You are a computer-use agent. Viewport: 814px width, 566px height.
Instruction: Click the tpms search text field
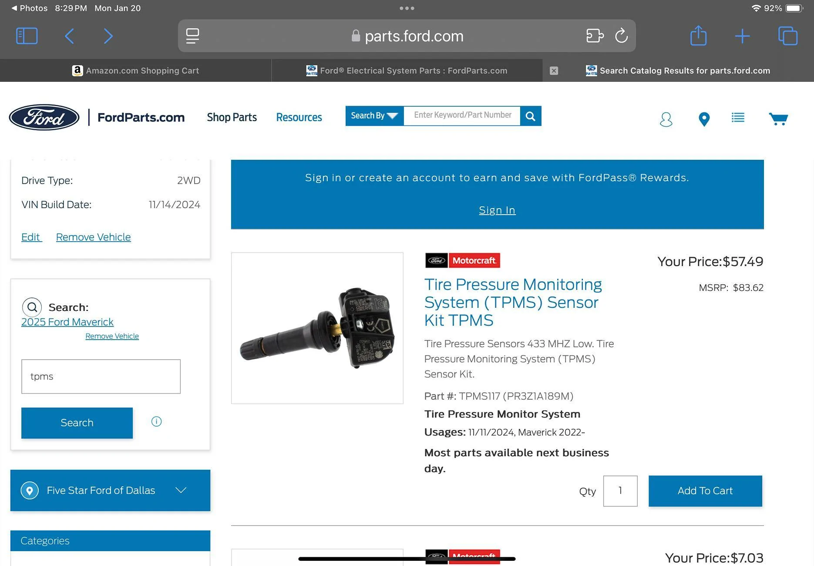tap(101, 377)
